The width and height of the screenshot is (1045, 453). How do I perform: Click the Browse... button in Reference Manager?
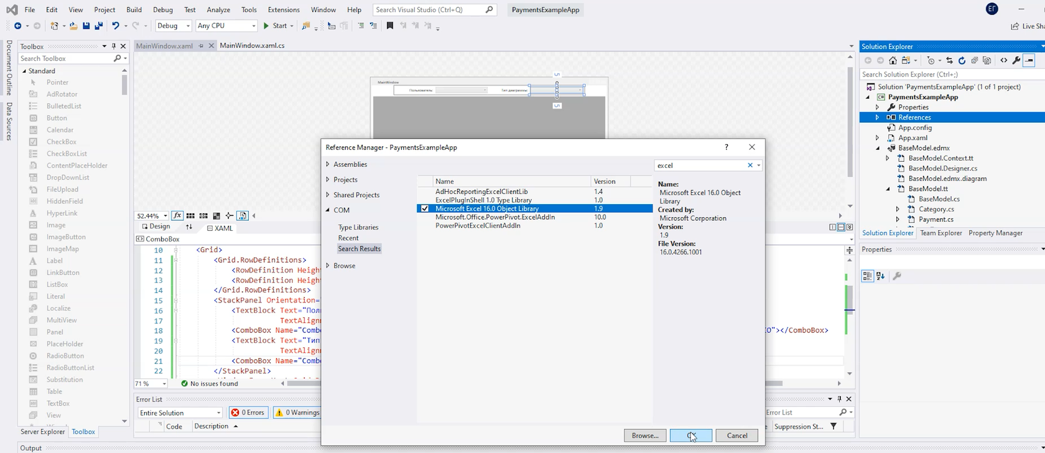(645, 436)
